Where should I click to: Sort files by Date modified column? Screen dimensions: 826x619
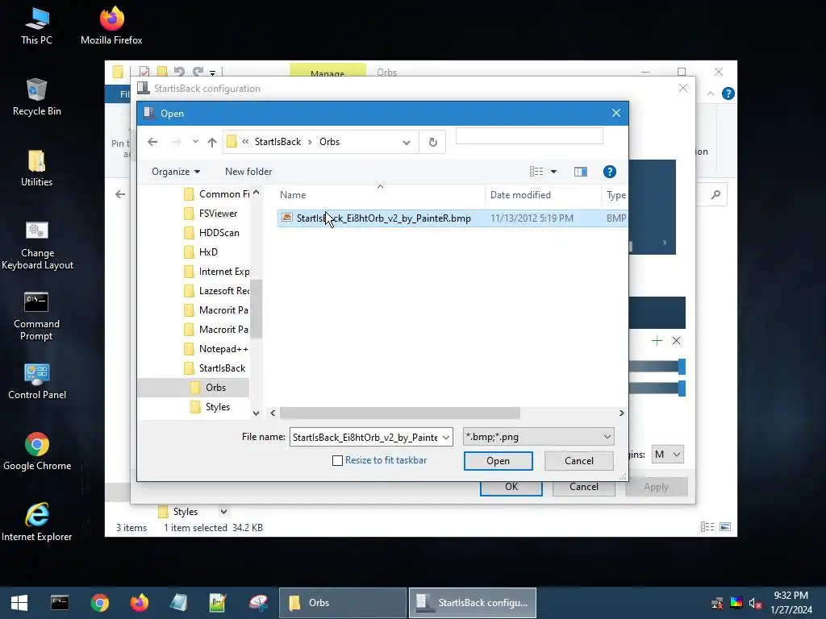[x=543, y=195]
